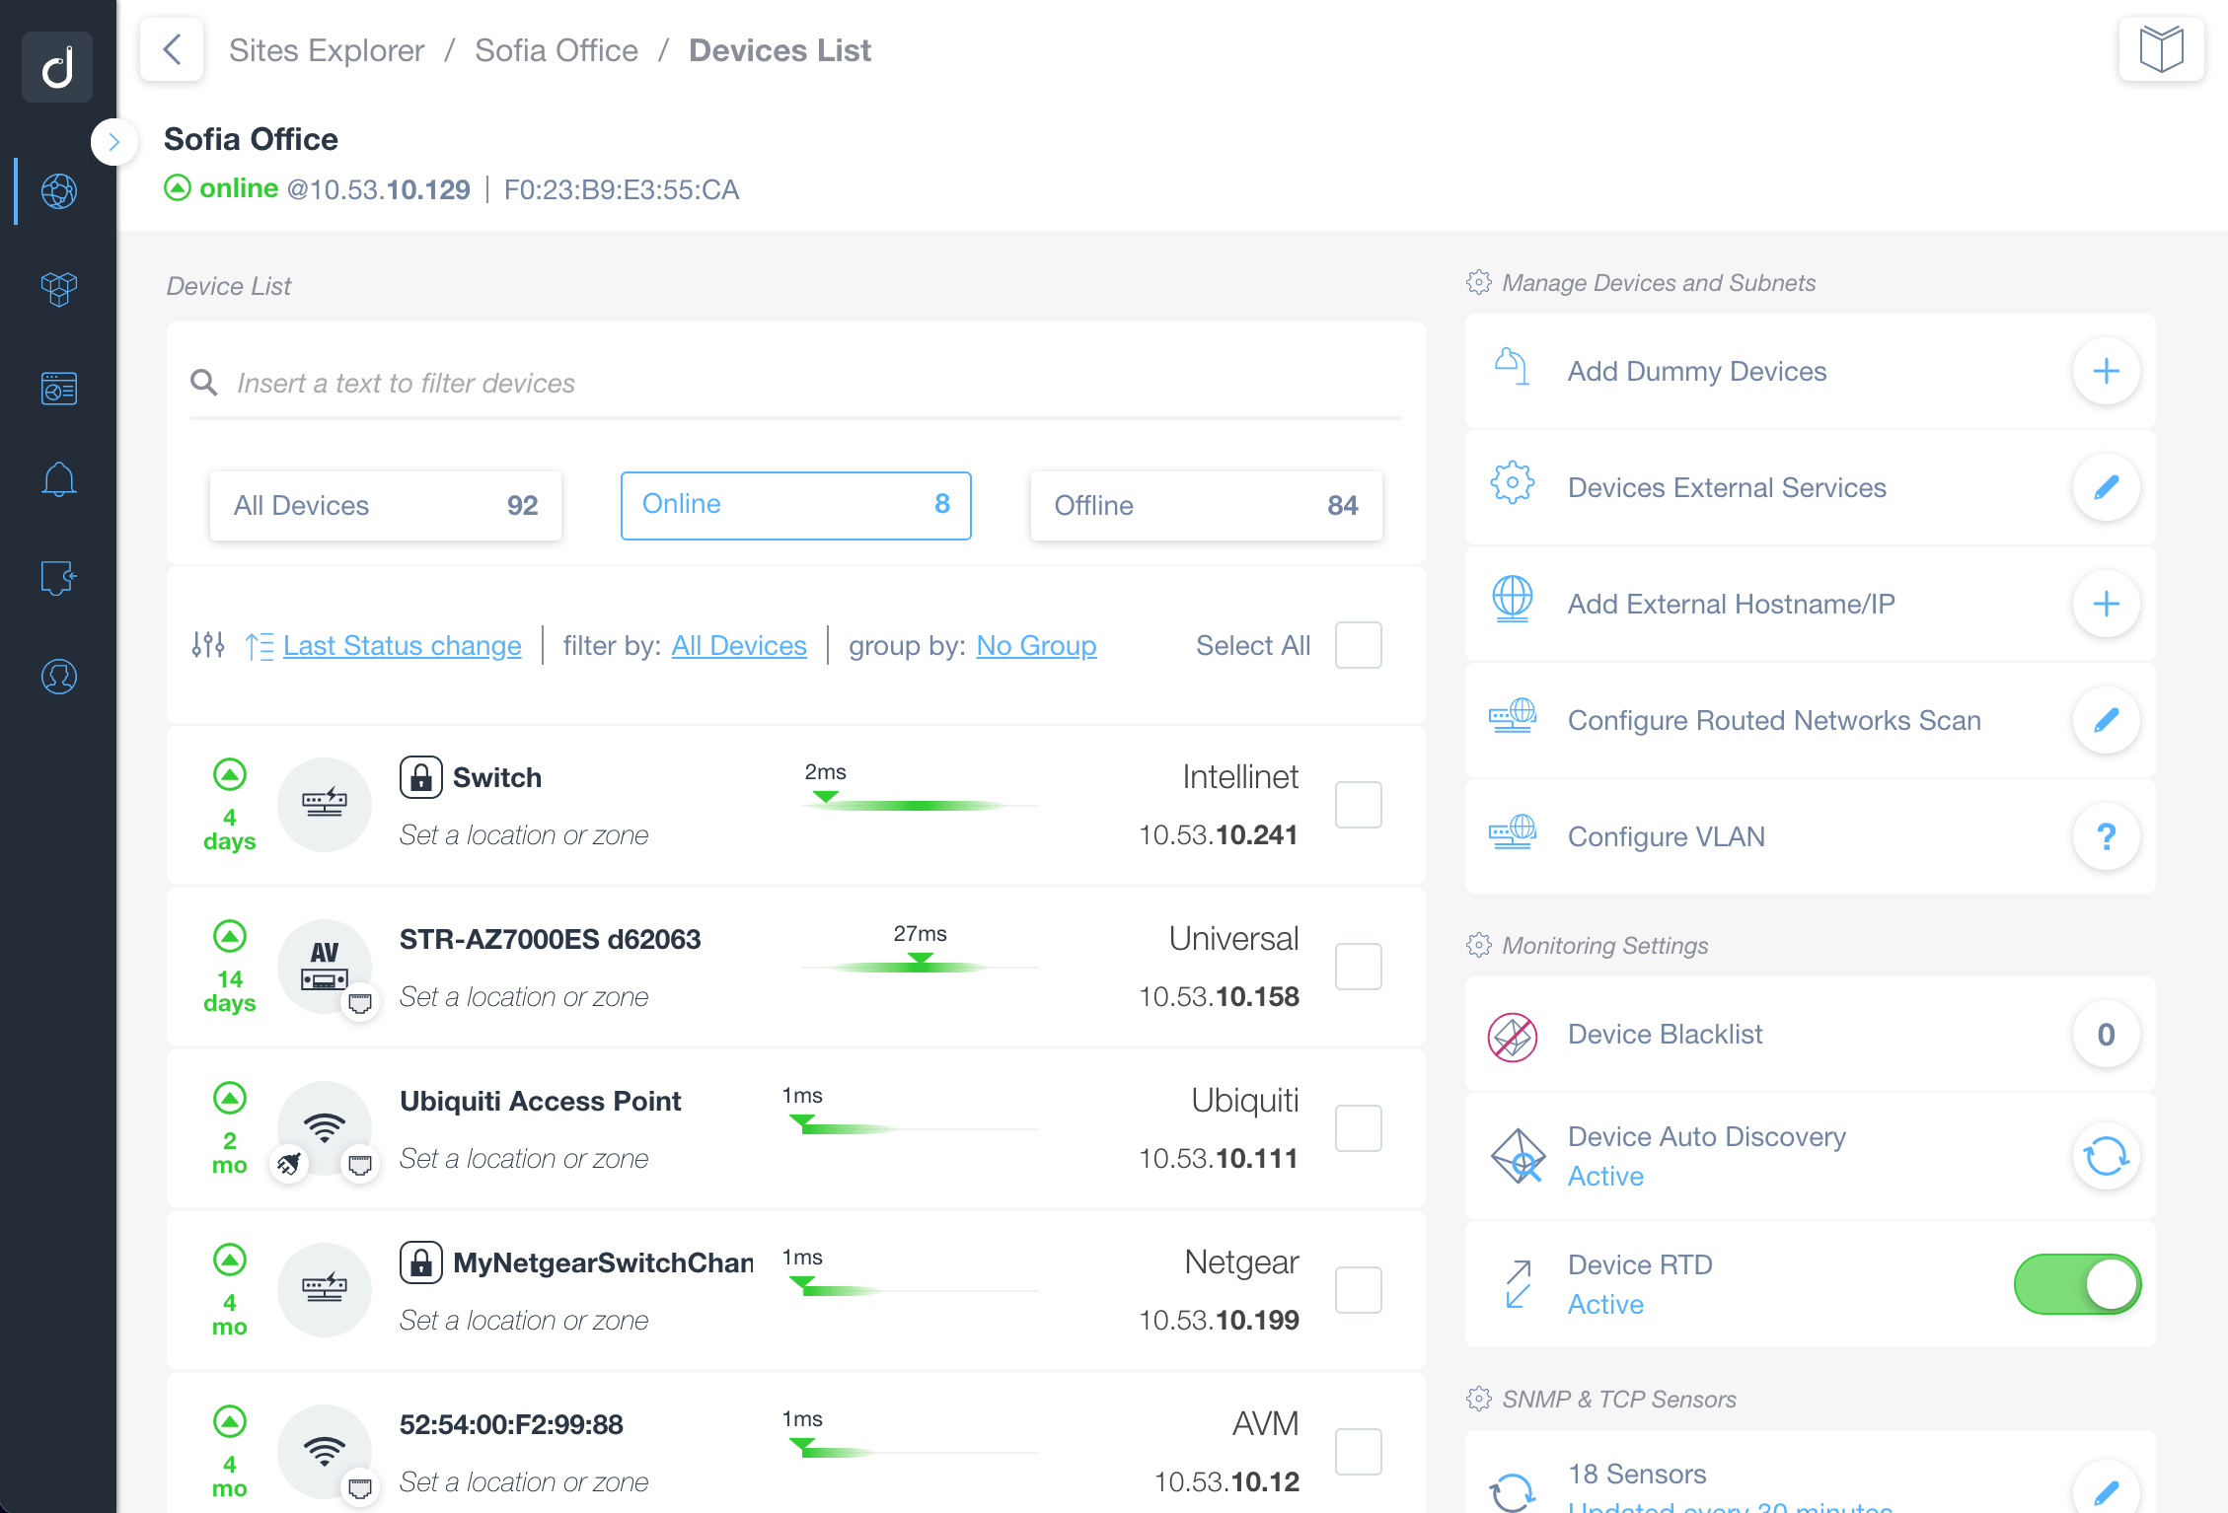Open the dashboard panel sidebar icon
Image resolution: width=2228 pixels, height=1513 pixels.
click(59, 388)
